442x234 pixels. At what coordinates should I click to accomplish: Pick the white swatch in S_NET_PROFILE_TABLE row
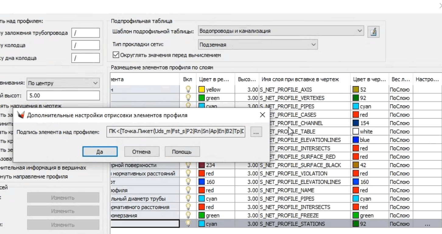click(356, 132)
